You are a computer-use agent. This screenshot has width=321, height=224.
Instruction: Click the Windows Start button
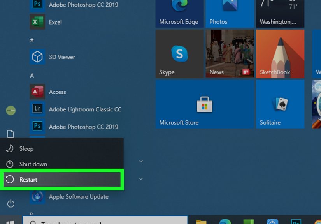[x=10, y=220]
